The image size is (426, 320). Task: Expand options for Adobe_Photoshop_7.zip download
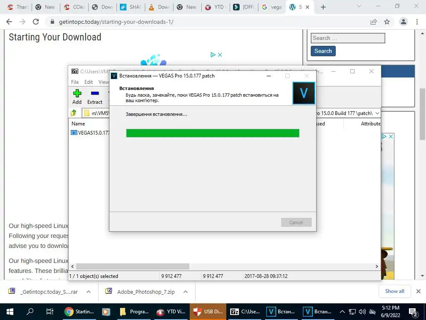click(186, 292)
